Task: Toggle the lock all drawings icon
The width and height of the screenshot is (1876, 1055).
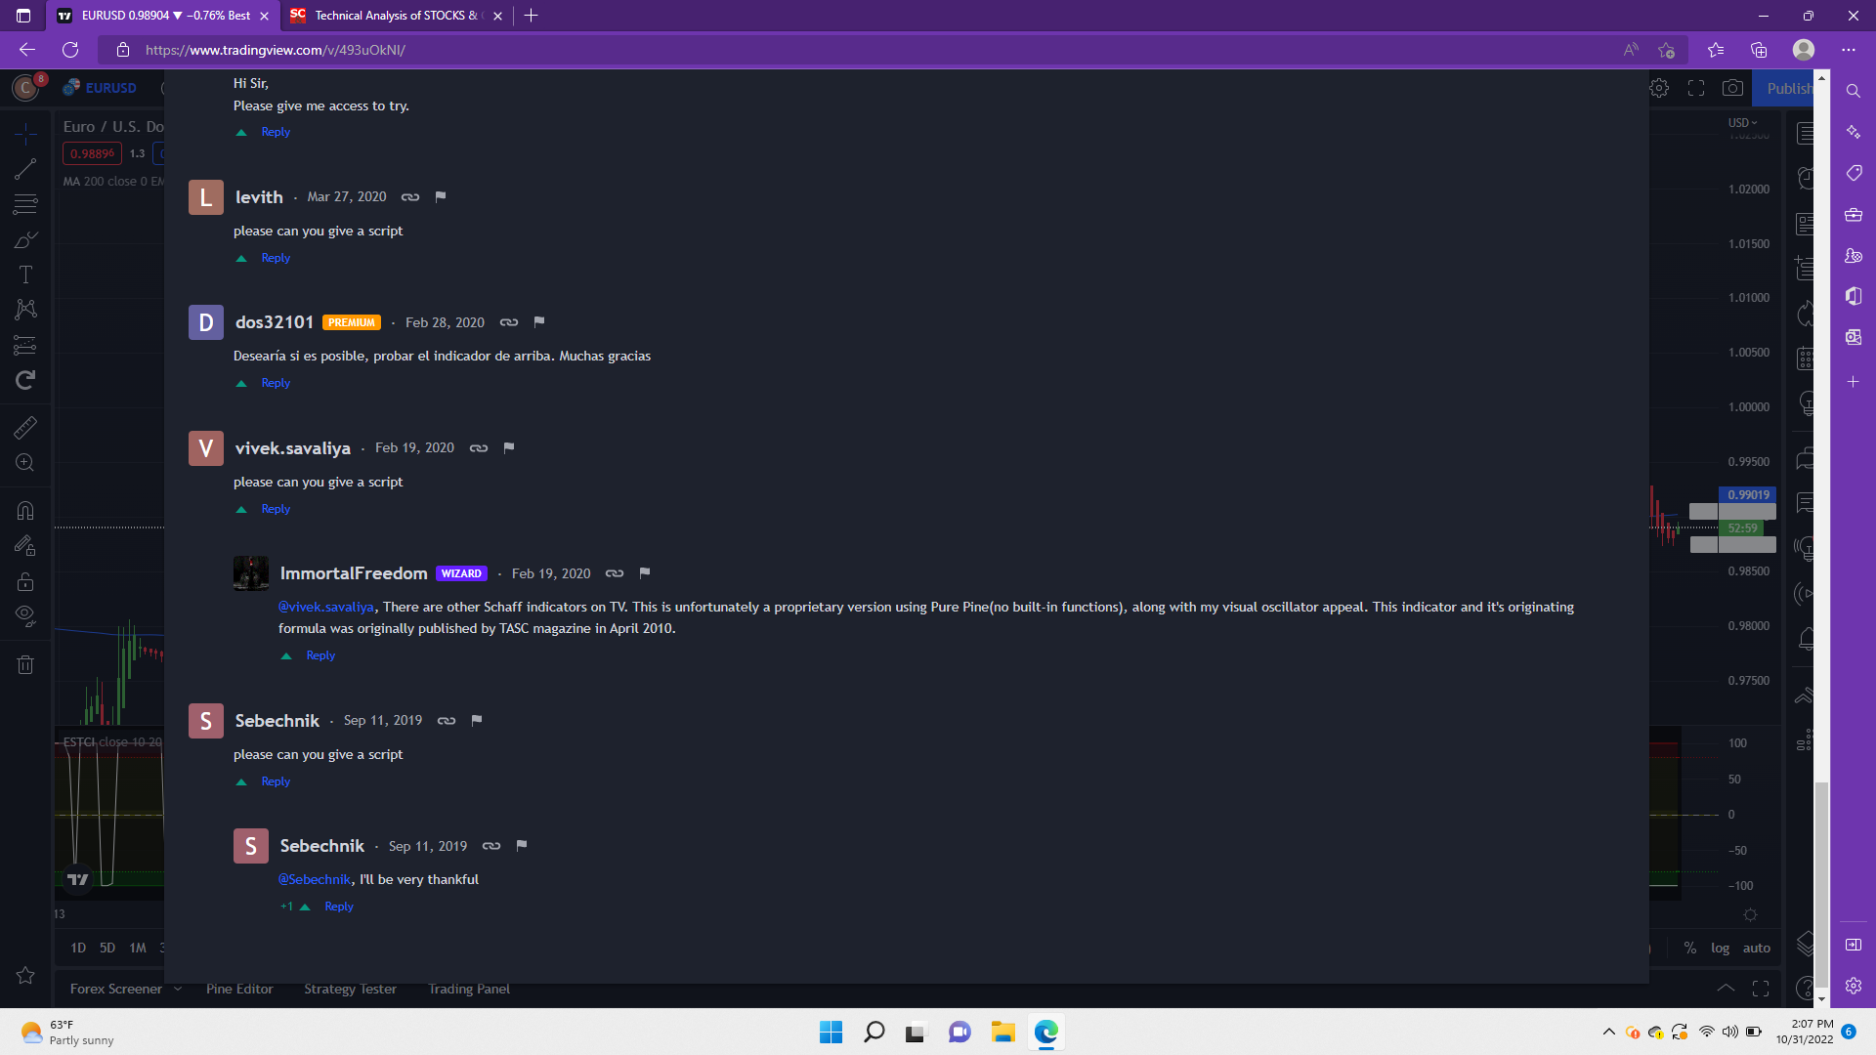Action: (x=25, y=582)
